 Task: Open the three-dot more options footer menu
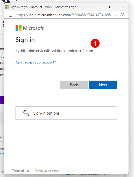(x=66, y=171)
